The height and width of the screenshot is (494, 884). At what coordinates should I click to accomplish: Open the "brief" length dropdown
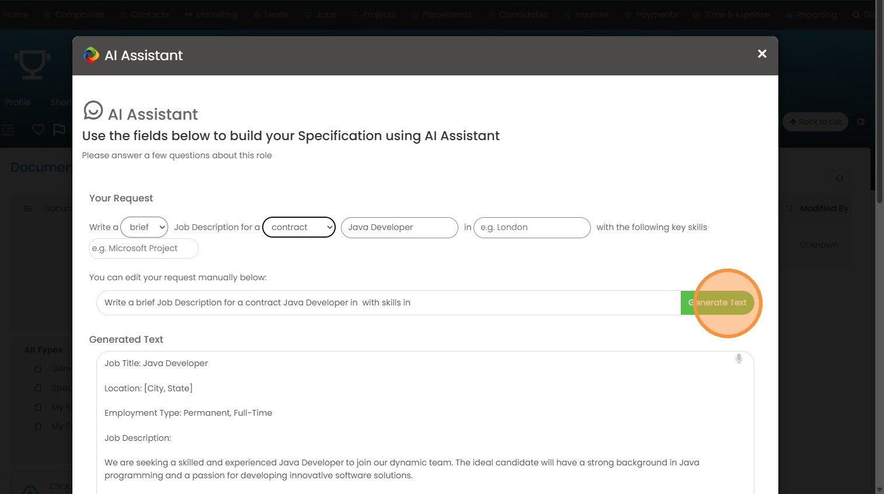pyautogui.click(x=144, y=227)
